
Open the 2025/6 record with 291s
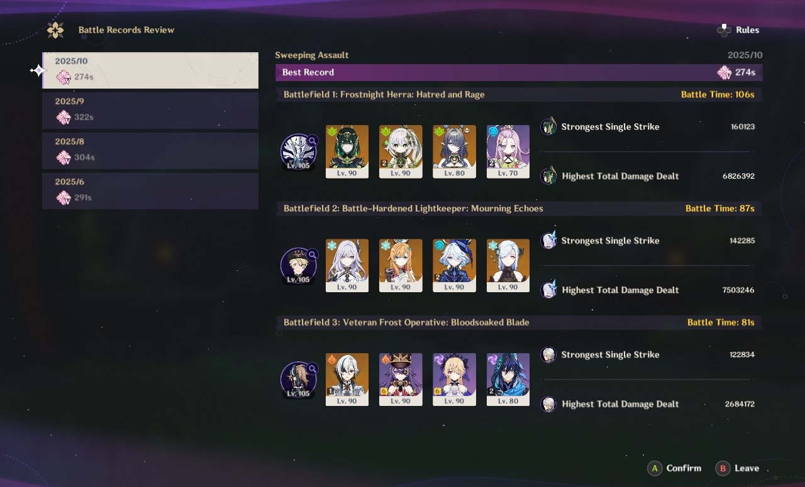[150, 191]
